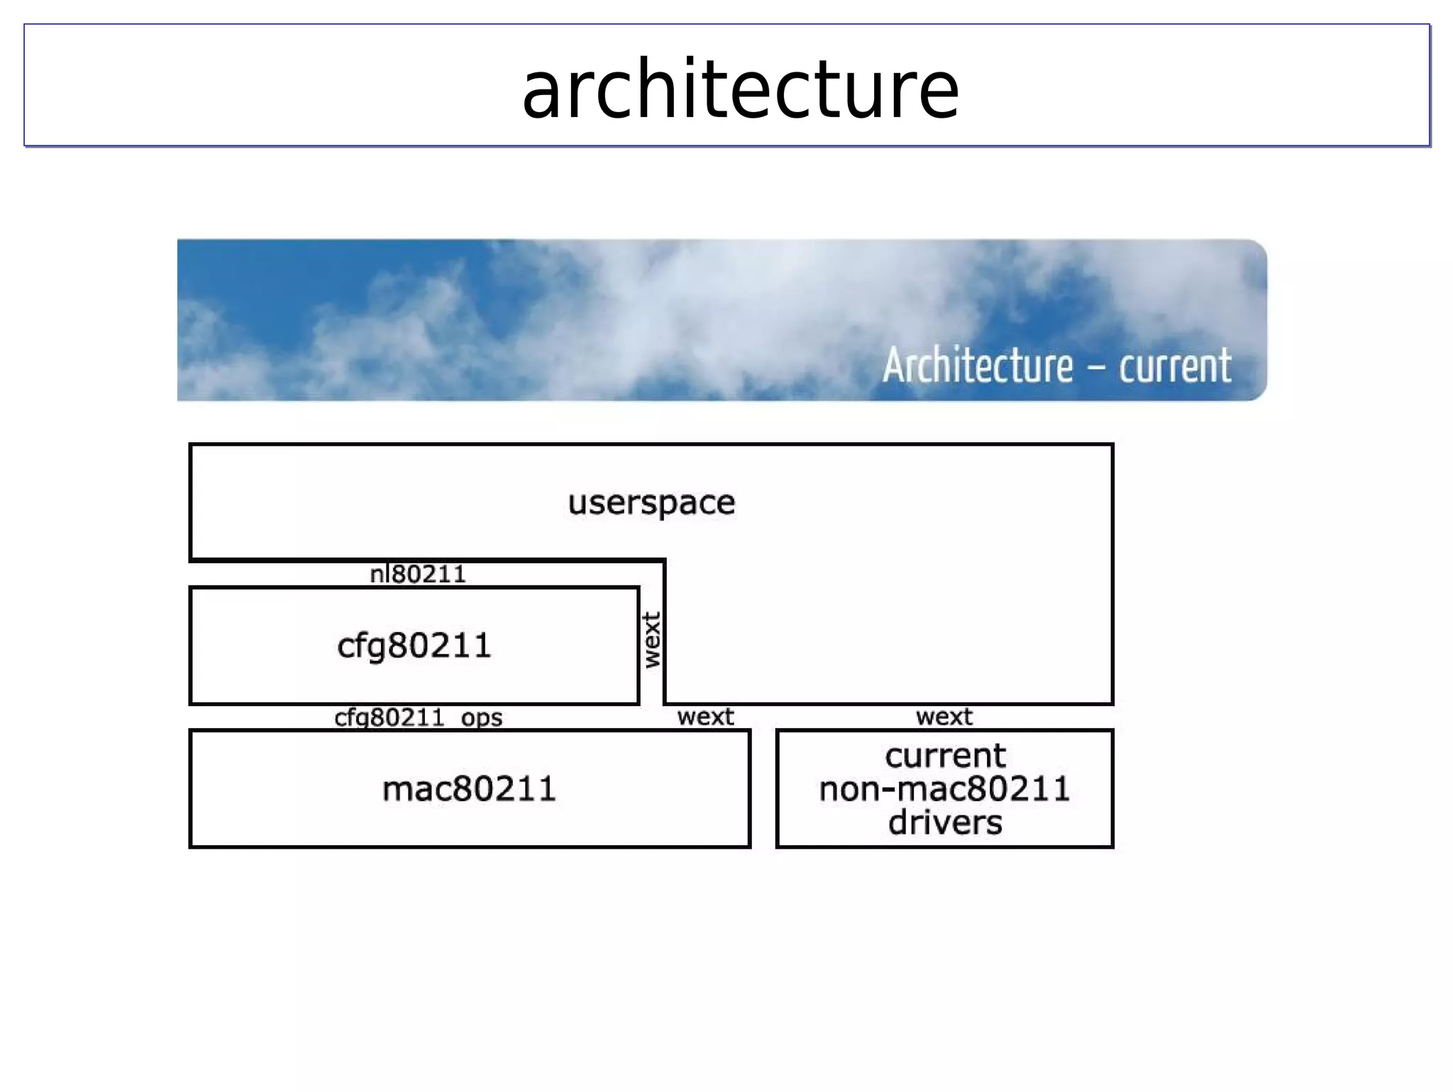Click the word 'current' in the drivers box

tap(945, 756)
